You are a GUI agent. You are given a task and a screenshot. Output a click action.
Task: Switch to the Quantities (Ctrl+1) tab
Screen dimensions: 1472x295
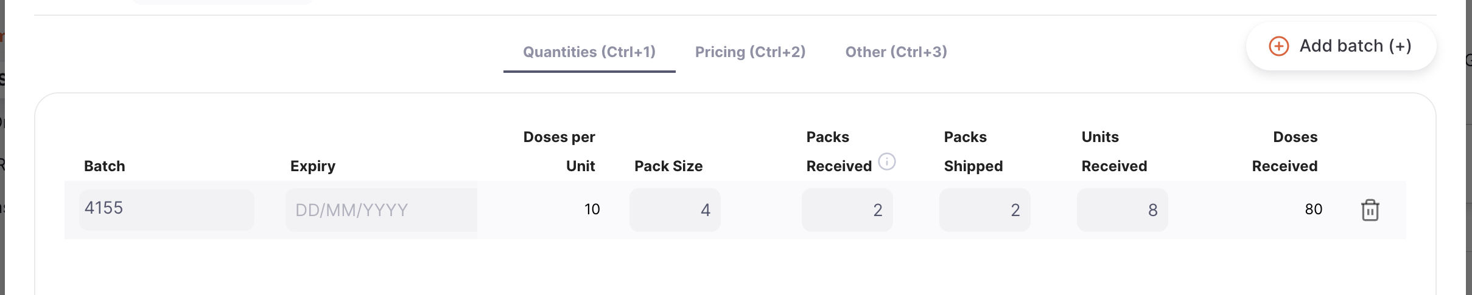point(589,52)
